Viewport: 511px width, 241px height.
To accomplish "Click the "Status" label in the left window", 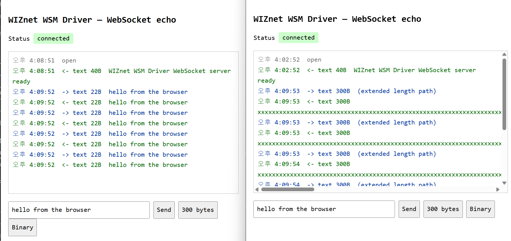I will pyautogui.click(x=19, y=39).
